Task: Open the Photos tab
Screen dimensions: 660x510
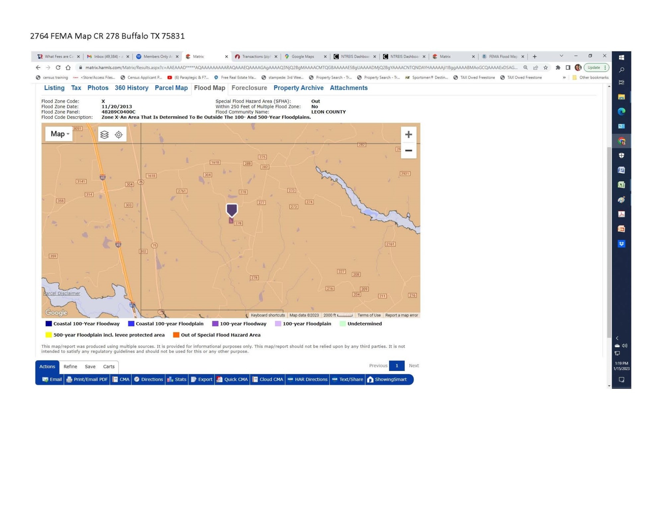Action: coord(98,88)
